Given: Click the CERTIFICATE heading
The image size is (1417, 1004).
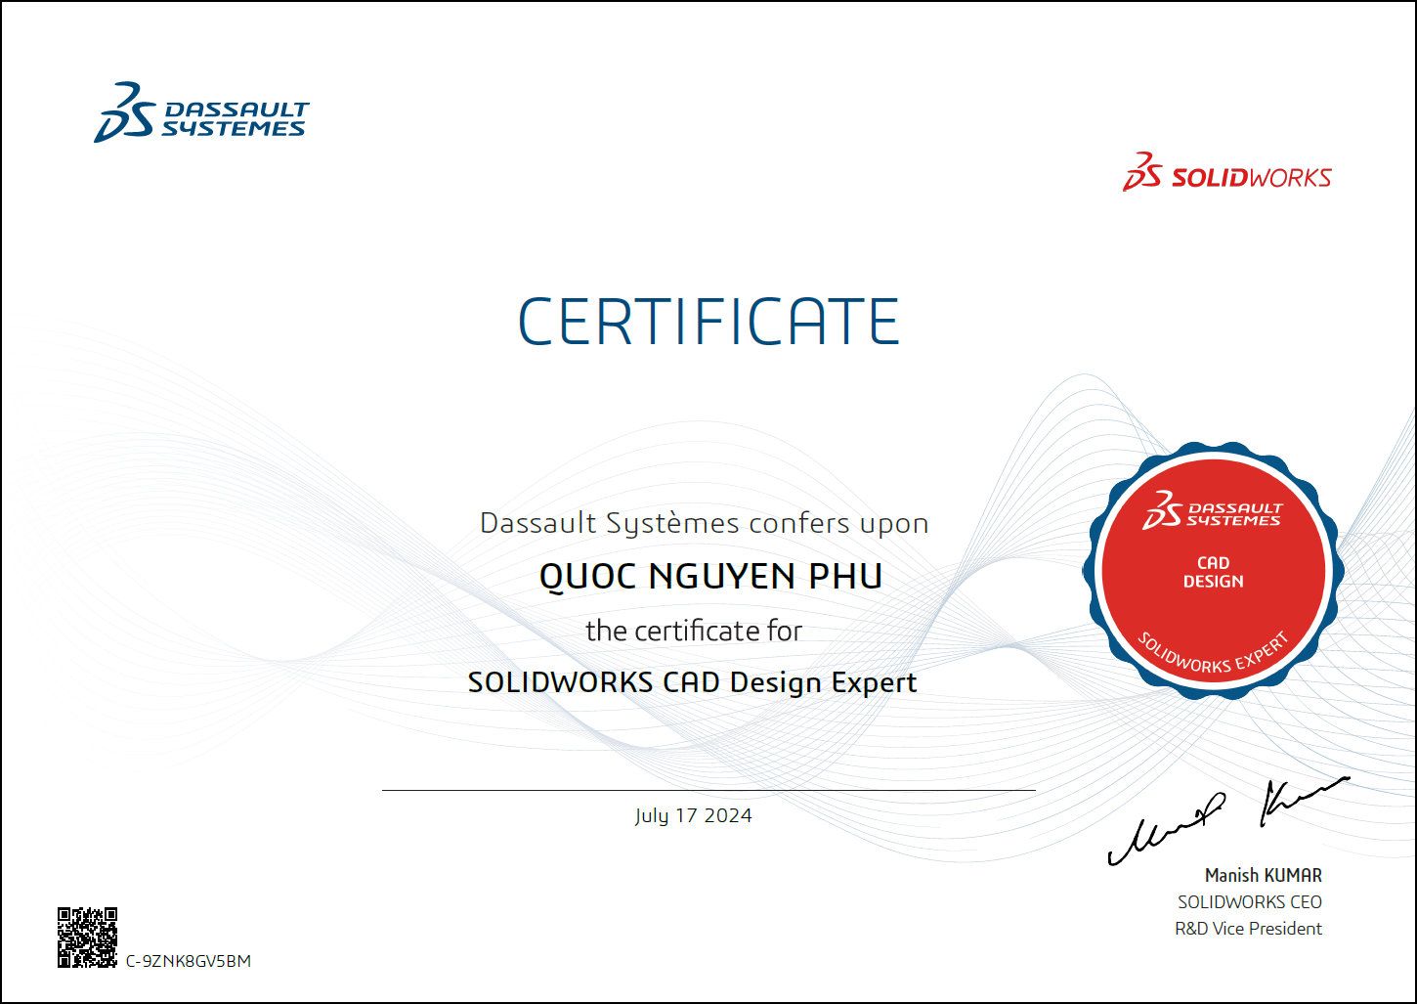Looking at the screenshot, I should click(x=708, y=322).
